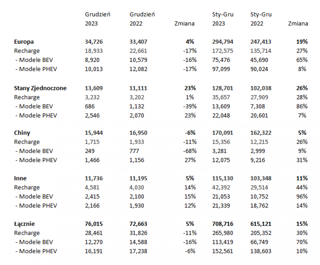Click United States BEV value 686
This screenshot has height=265, width=320.
(90, 106)
